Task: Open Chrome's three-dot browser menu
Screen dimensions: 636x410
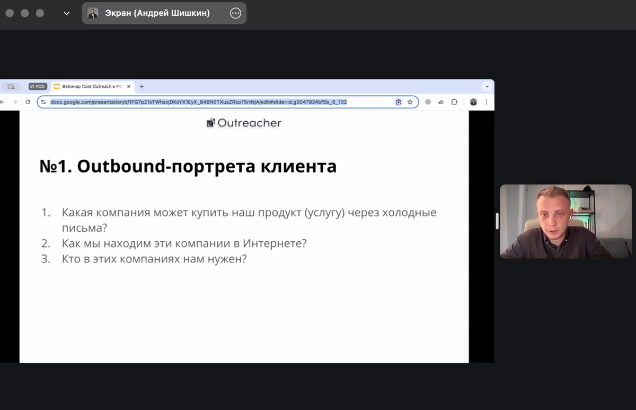Action: pos(487,102)
